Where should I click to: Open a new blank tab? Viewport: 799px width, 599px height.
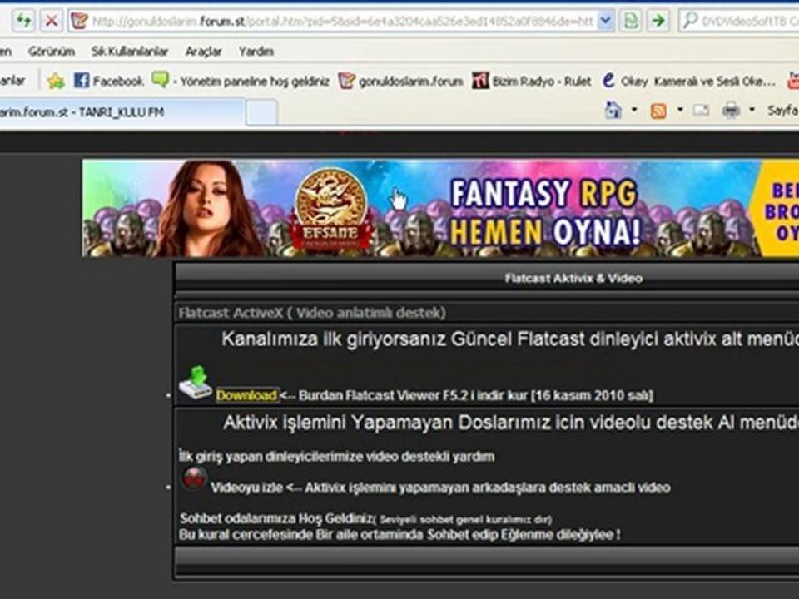coord(261,112)
